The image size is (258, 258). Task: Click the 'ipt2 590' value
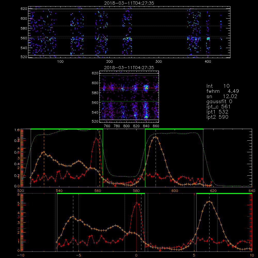tap(217, 117)
